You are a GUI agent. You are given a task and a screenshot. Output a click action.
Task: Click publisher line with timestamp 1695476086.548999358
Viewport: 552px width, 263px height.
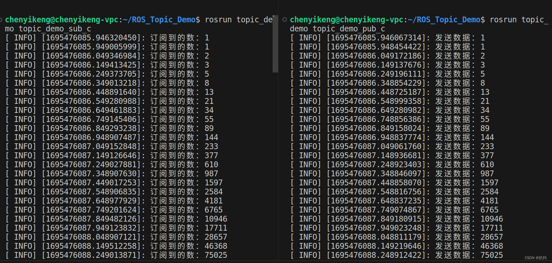tap(390, 101)
